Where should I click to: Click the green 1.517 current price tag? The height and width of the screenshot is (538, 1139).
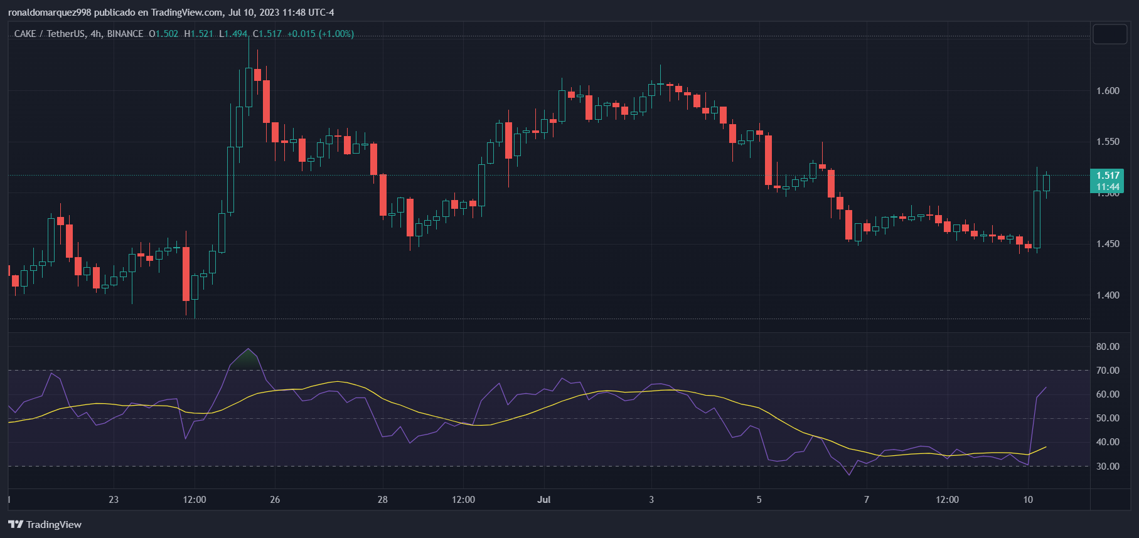(x=1108, y=176)
